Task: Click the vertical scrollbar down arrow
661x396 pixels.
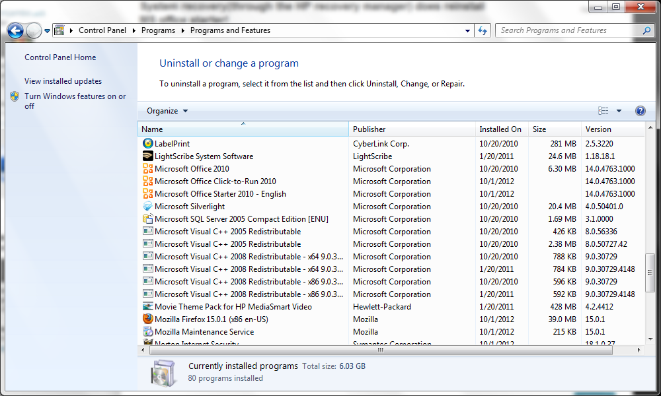Action: click(650, 339)
